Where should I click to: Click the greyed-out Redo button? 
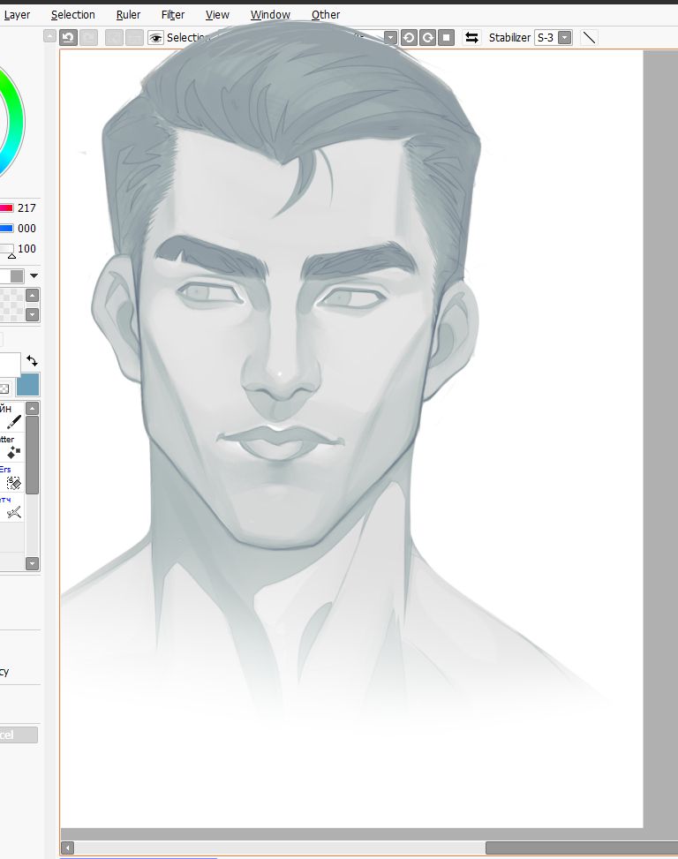click(x=88, y=37)
